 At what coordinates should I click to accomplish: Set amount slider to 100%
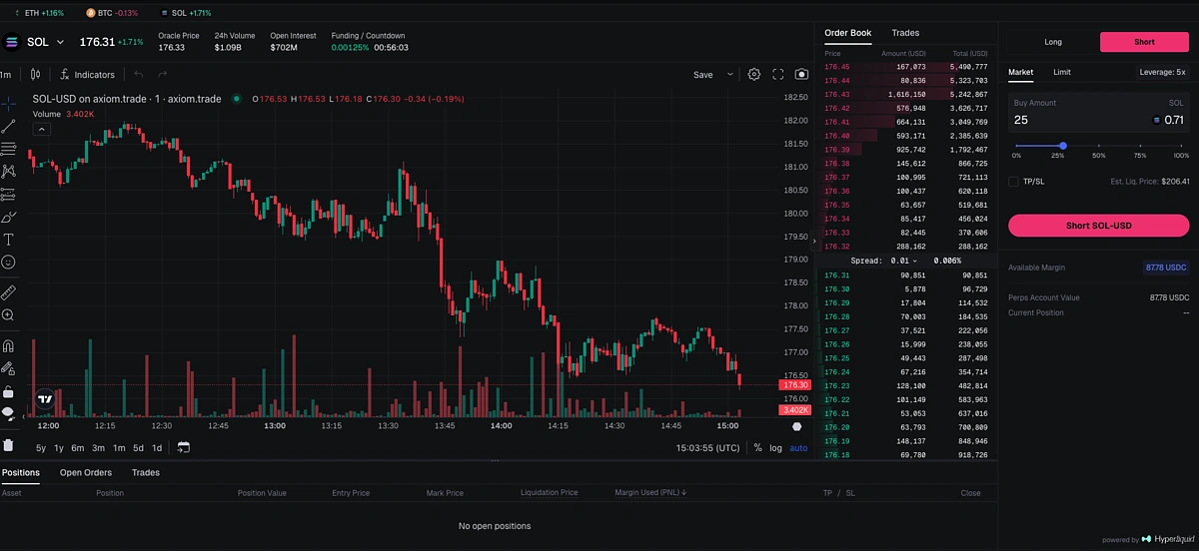(1180, 146)
